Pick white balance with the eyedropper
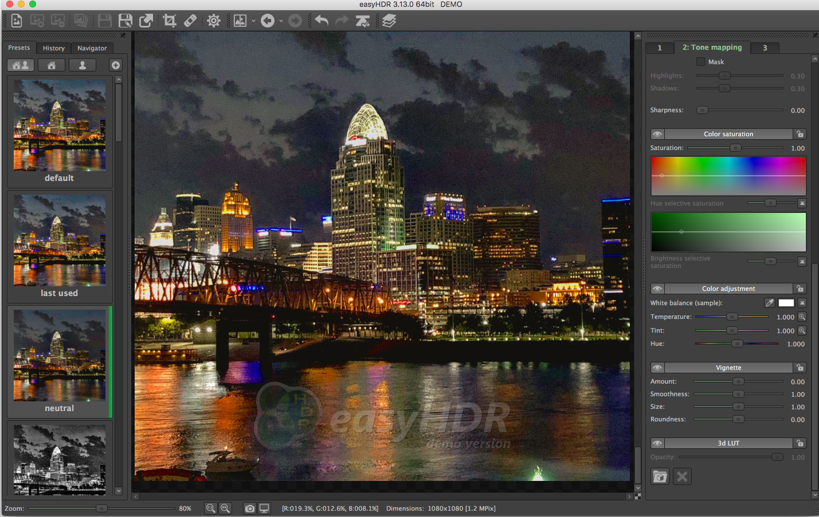Image resolution: width=819 pixels, height=517 pixels. pos(770,303)
